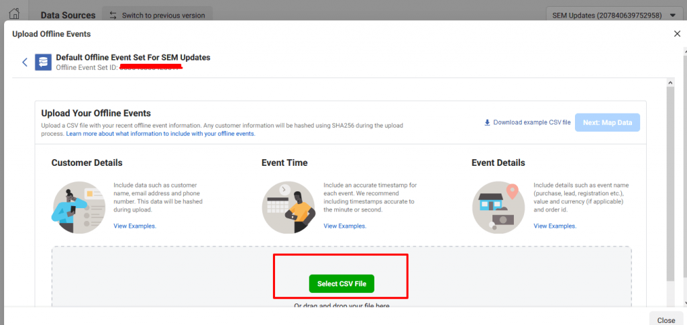
Task: Click the Customer Details heading
Action: tap(87, 162)
